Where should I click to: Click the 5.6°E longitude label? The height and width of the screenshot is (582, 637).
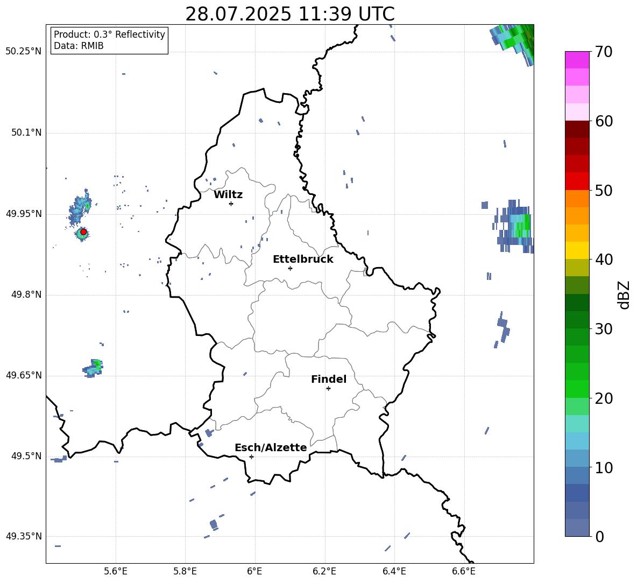coord(116,571)
